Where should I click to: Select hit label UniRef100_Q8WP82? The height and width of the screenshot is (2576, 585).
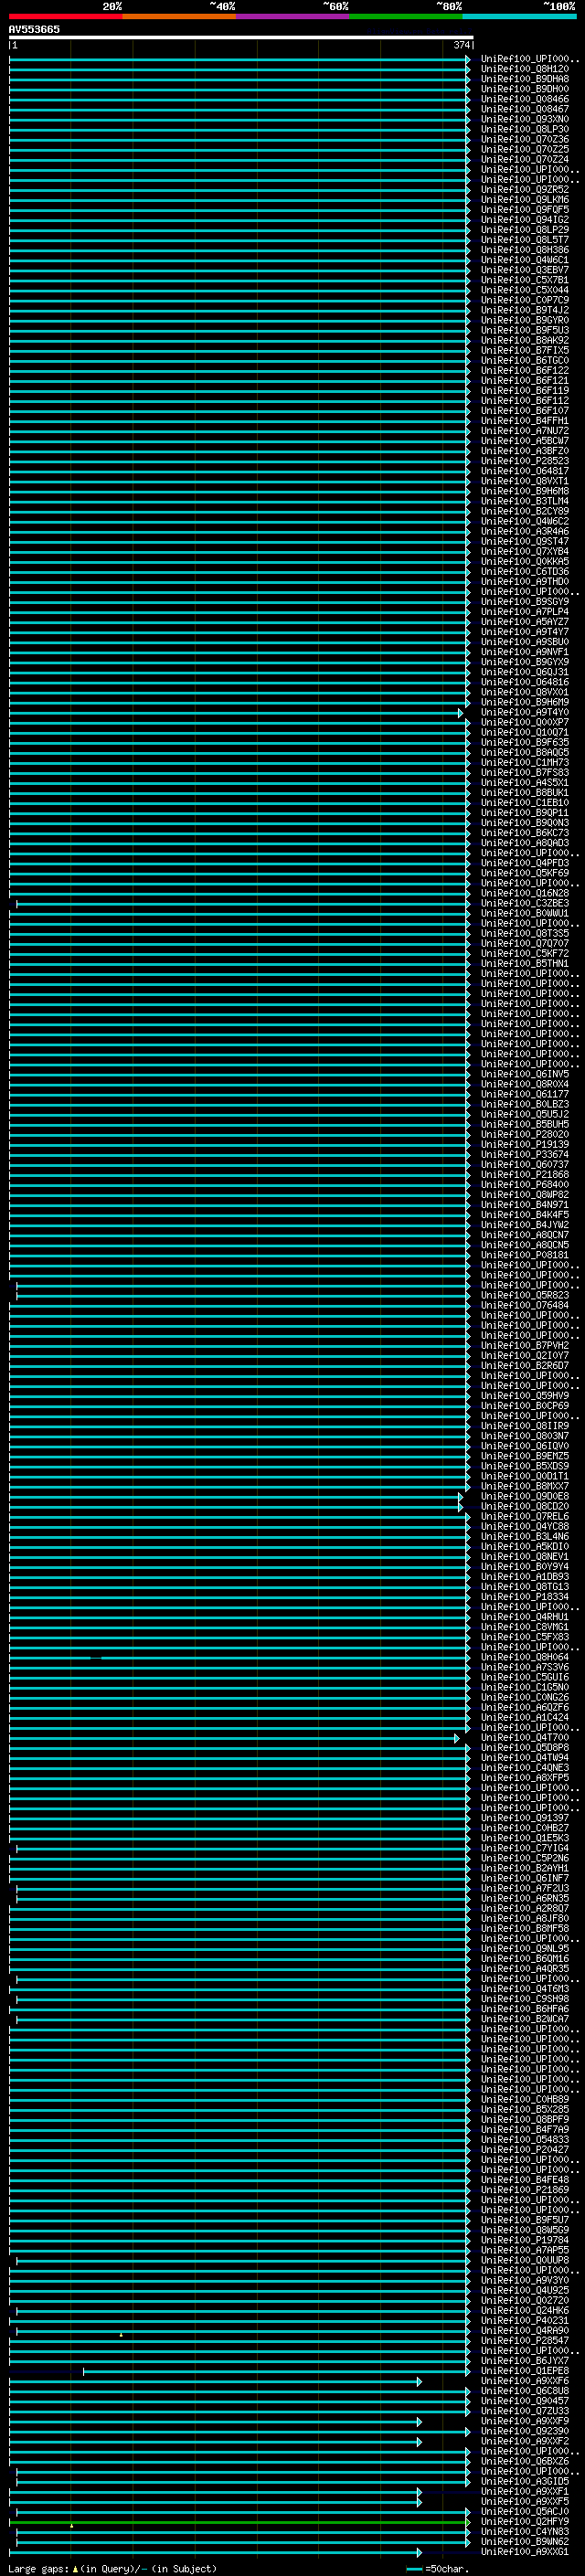pos(525,1194)
